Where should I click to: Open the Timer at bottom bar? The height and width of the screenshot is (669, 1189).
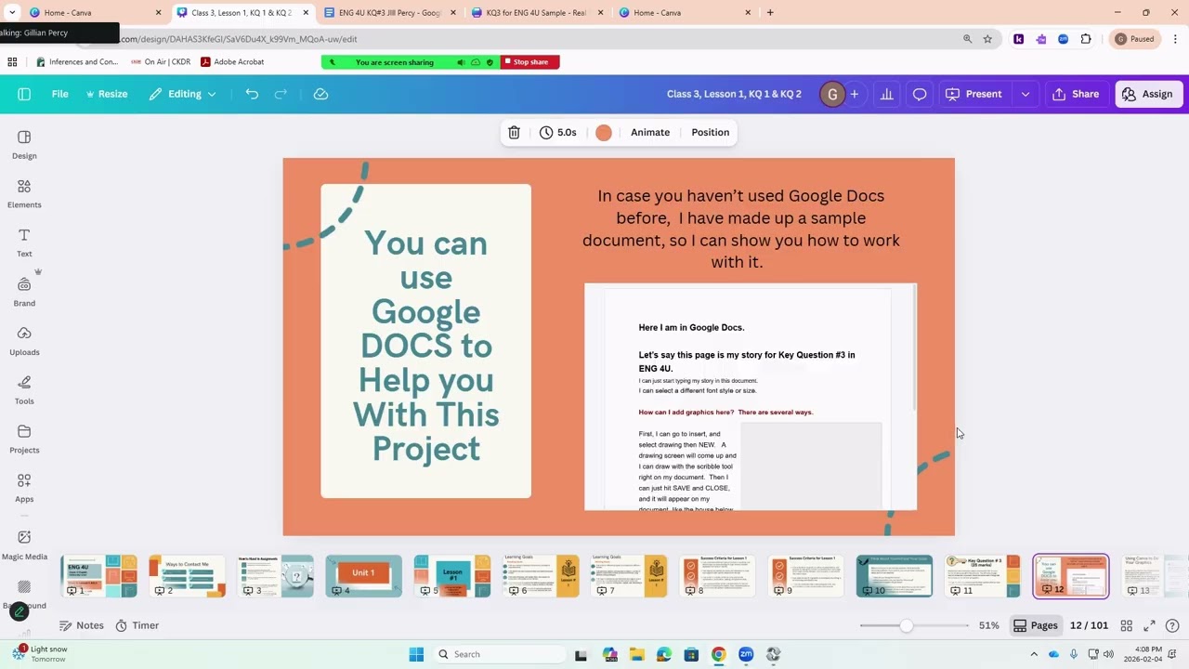pyautogui.click(x=137, y=625)
